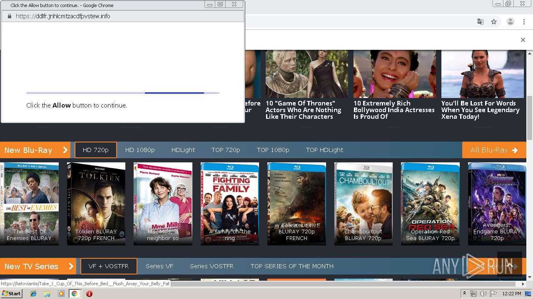Read the 10 Extremely Rich Bollywood Actresses article

point(394,110)
